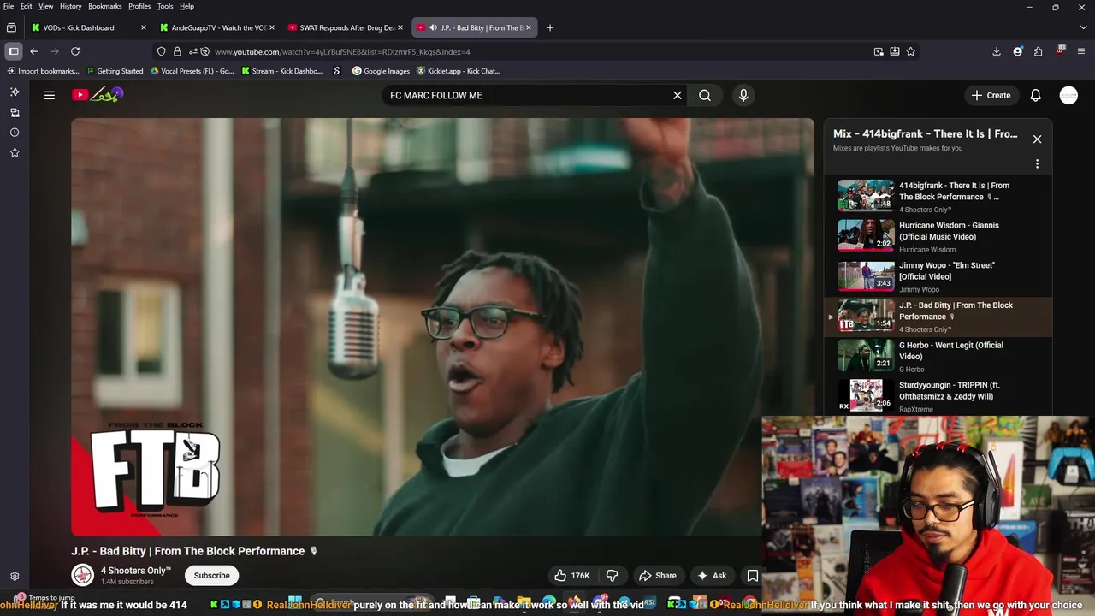
Task: Bookmark this page with star icon
Action: (911, 51)
